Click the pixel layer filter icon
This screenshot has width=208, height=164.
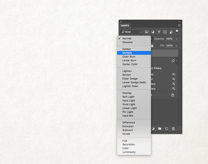point(147,32)
